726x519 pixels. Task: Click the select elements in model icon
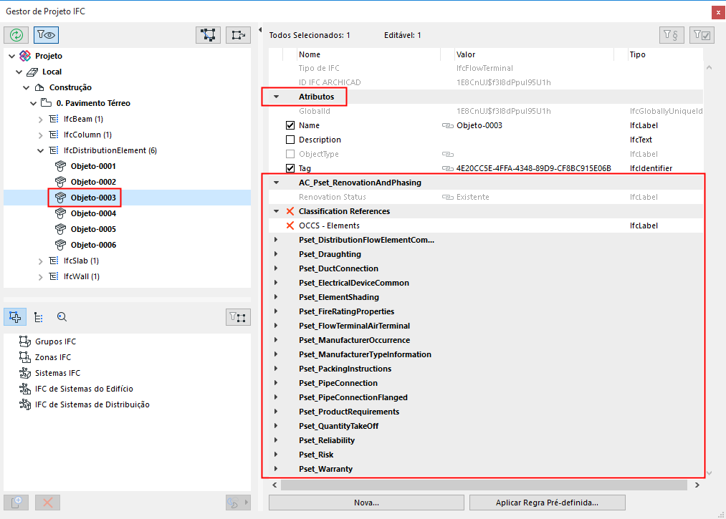tap(208, 34)
